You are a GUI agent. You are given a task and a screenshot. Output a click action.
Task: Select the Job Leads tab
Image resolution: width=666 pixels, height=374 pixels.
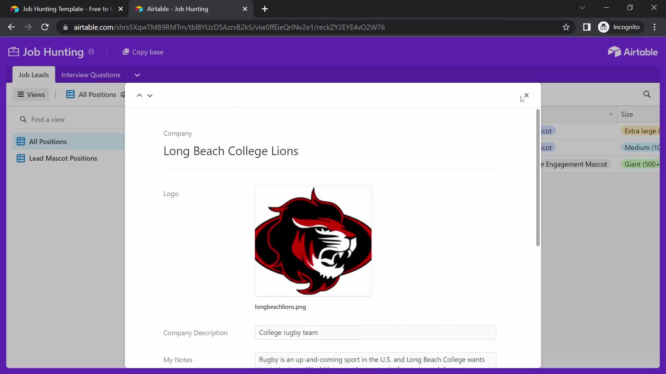(33, 74)
